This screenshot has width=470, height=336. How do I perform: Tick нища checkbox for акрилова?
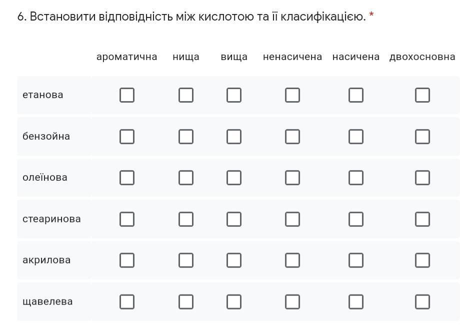[186, 260]
